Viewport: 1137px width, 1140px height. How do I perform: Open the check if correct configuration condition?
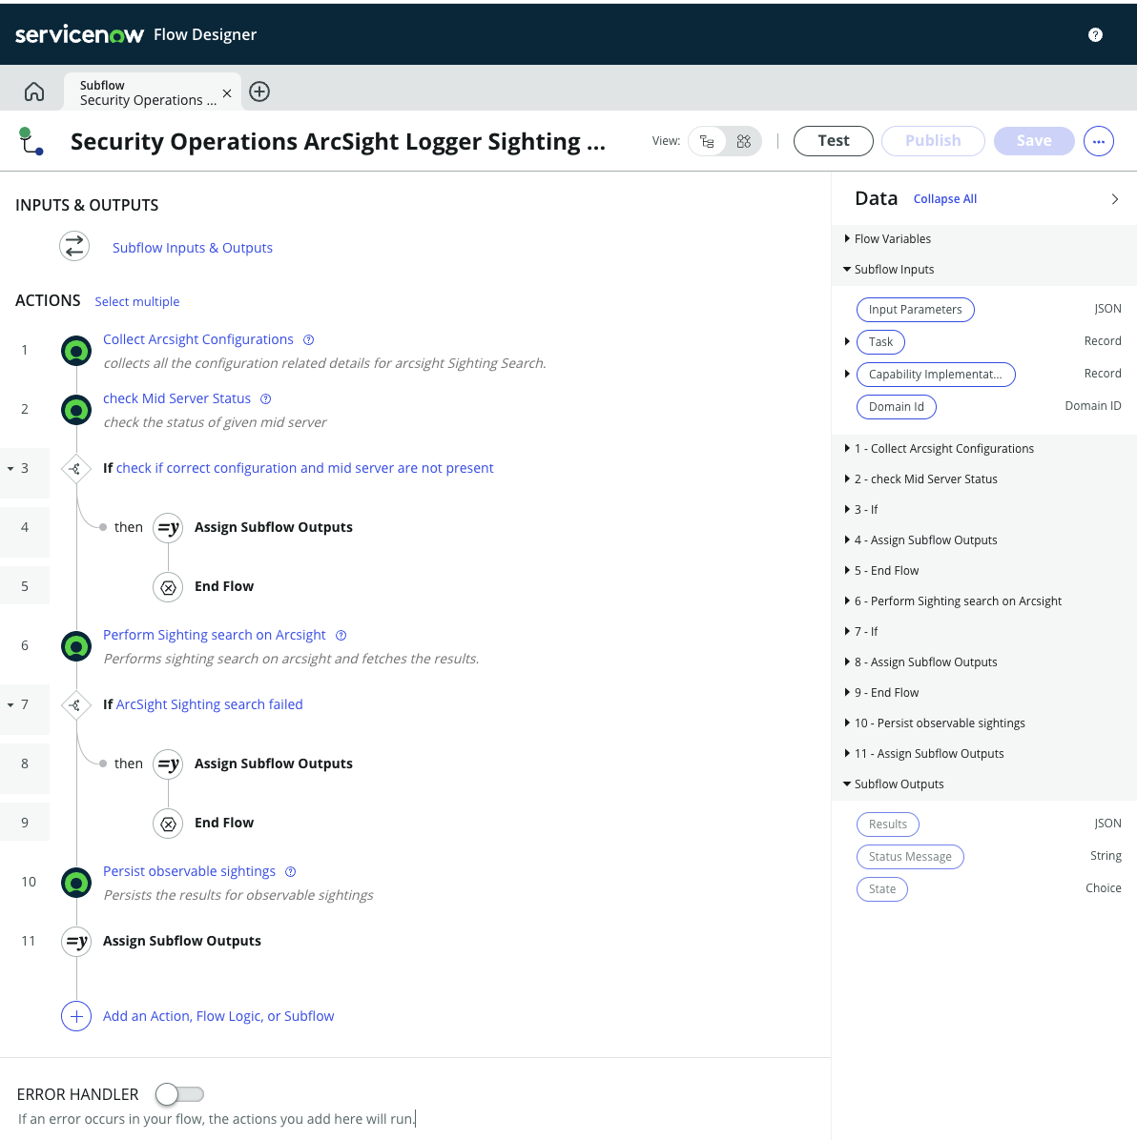(x=305, y=468)
